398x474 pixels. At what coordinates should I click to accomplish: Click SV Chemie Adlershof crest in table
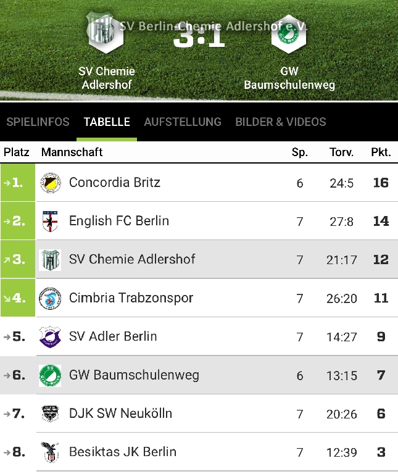pyautogui.click(x=50, y=260)
